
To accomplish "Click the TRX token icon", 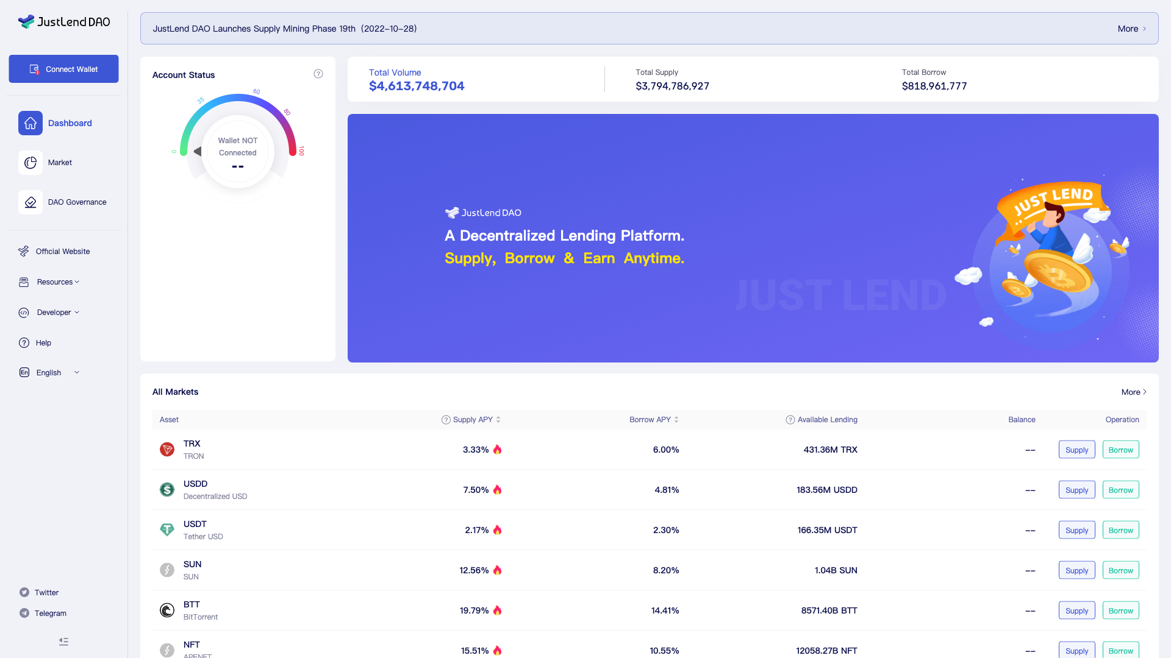I will [x=167, y=450].
